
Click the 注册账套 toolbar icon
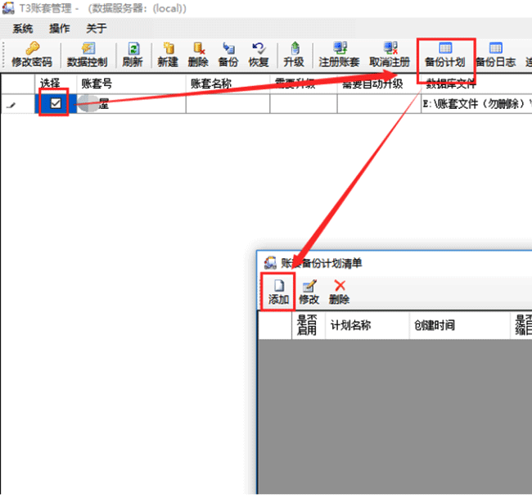pyautogui.click(x=340, y=48)
